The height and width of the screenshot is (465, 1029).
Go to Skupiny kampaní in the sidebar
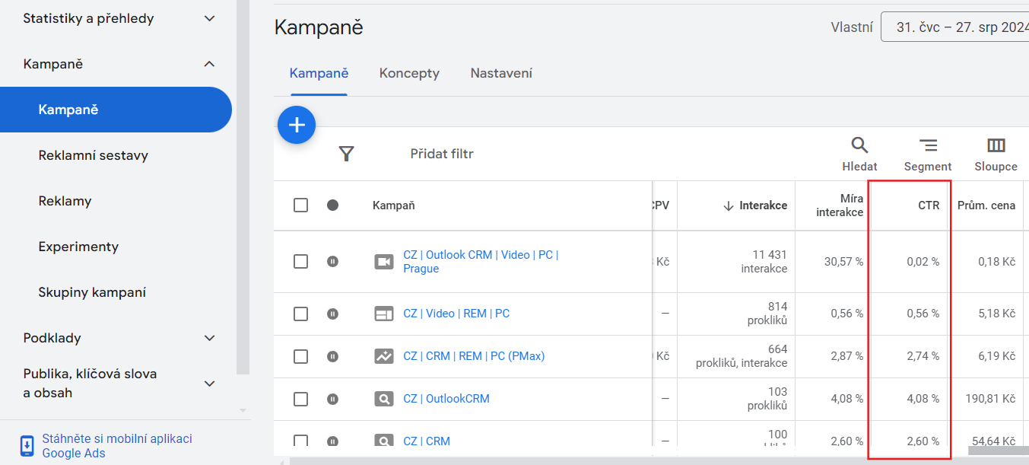coord(92,292)
